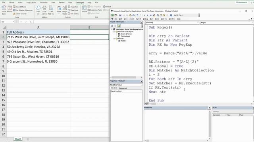Open the VBA Debug menu

tap(145, 19)
